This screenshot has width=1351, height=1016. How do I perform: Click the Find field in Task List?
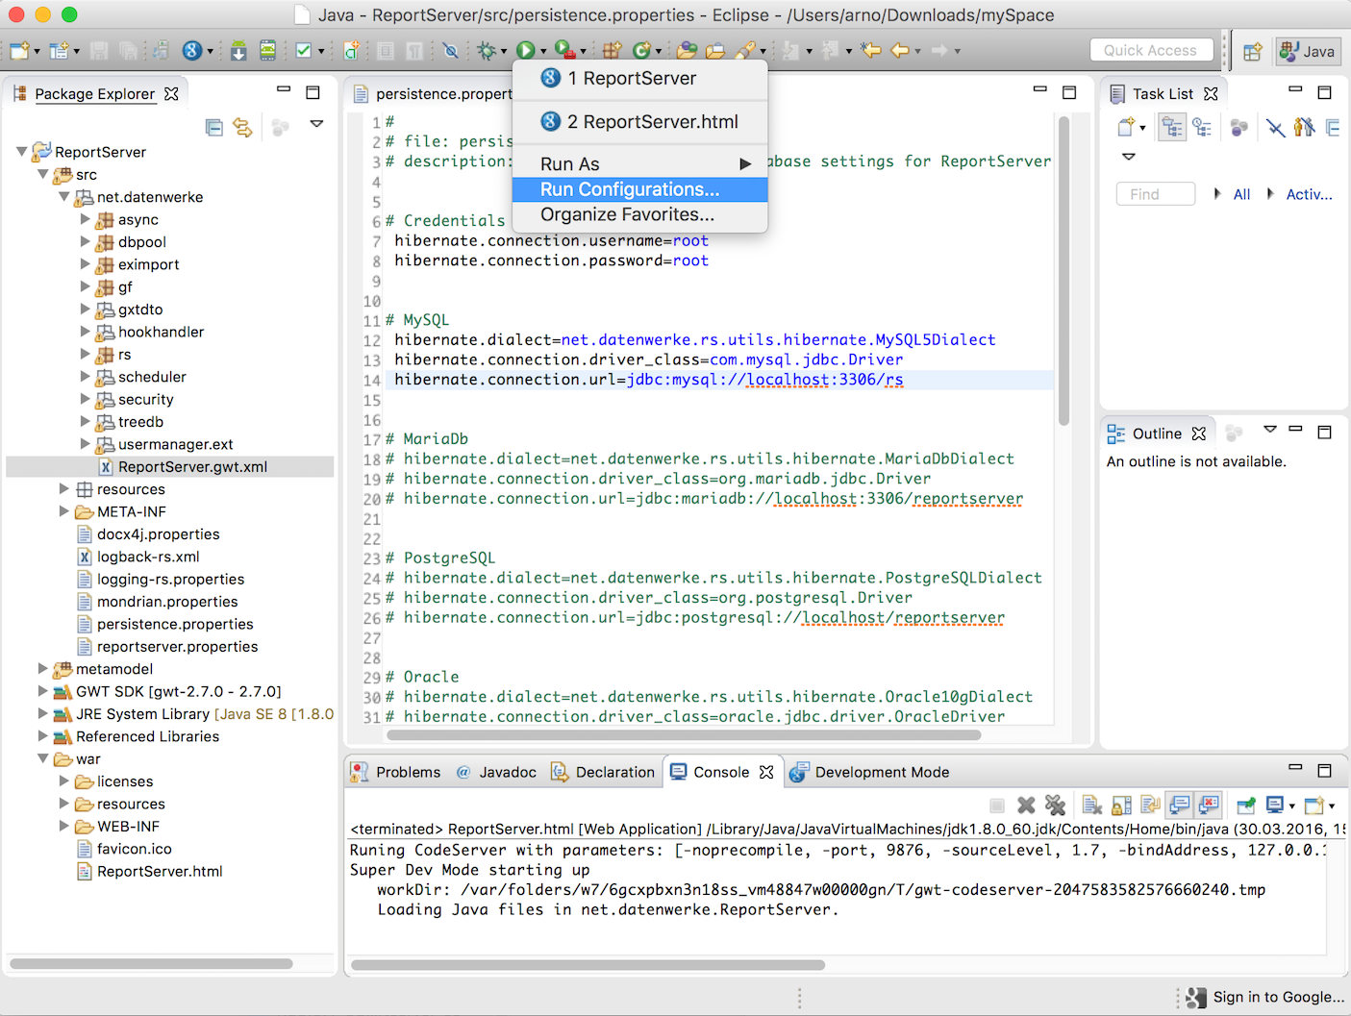pos(1155,194)
